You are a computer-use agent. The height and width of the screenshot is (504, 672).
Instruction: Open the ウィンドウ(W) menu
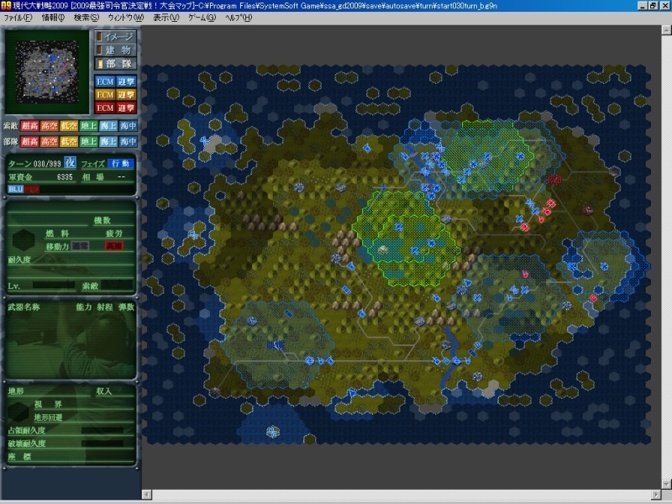click(x=125, y=18)
